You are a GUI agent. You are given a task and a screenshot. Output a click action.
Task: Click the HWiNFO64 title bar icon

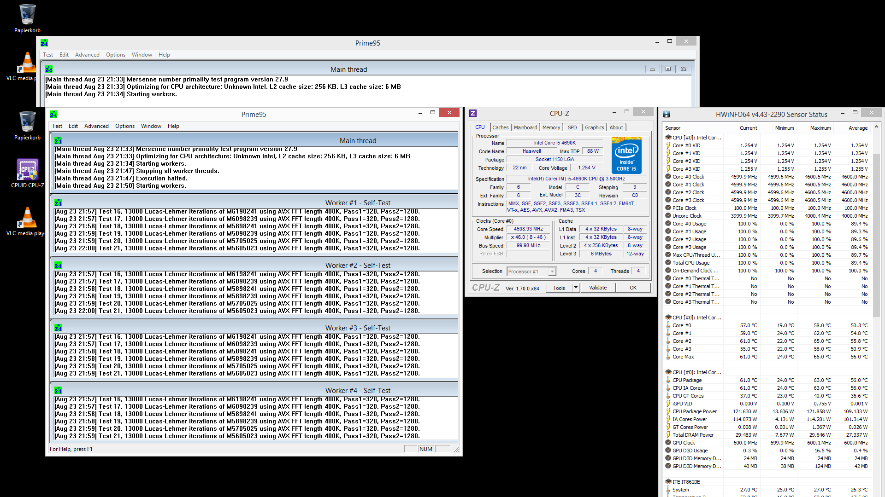[667, 114]
